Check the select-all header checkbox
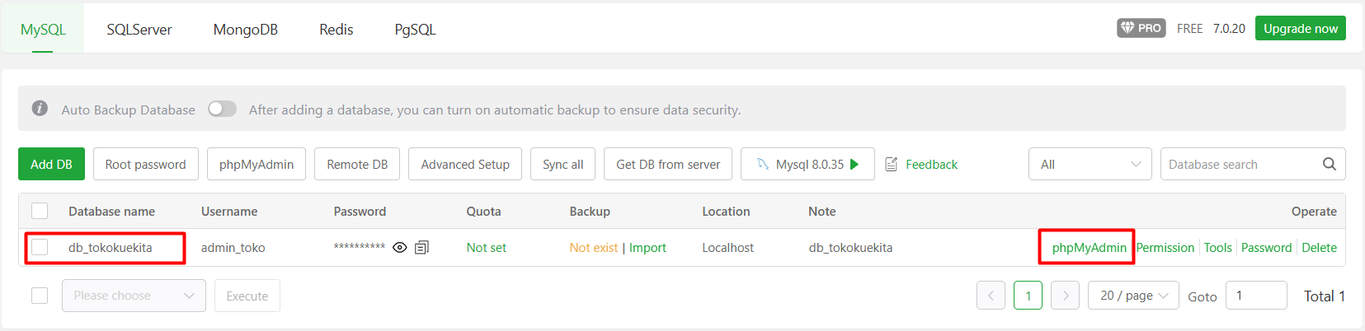Image resolution: width=1365 pixels, height=331 pixels. click(x=40, y=211)
